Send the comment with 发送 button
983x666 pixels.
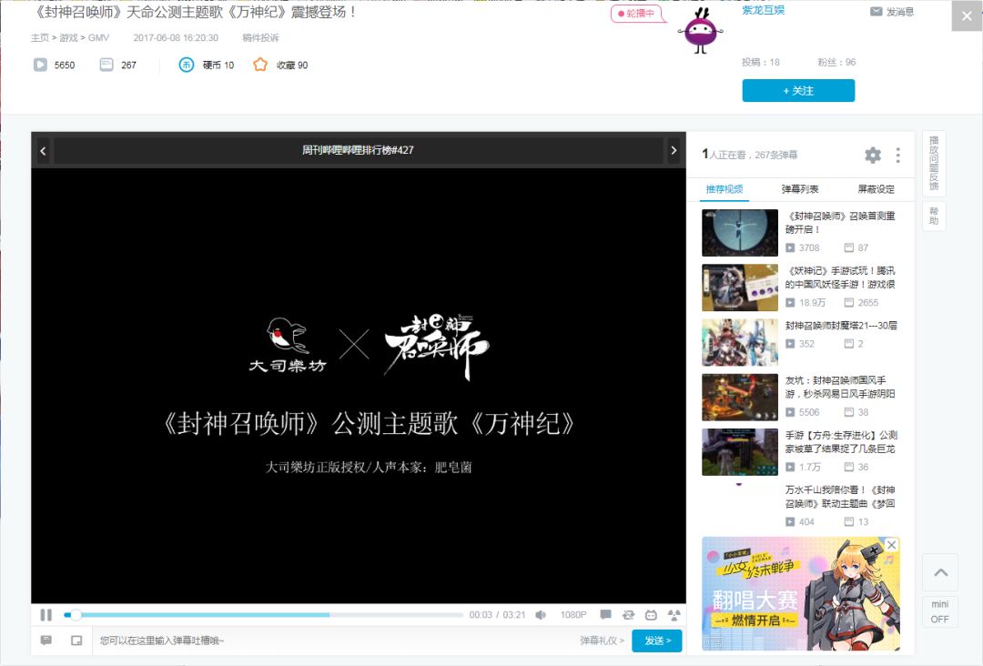tap(657, 641)
